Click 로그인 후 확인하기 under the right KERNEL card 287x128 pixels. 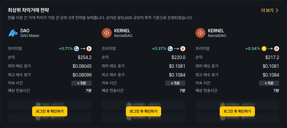(237, 111)
